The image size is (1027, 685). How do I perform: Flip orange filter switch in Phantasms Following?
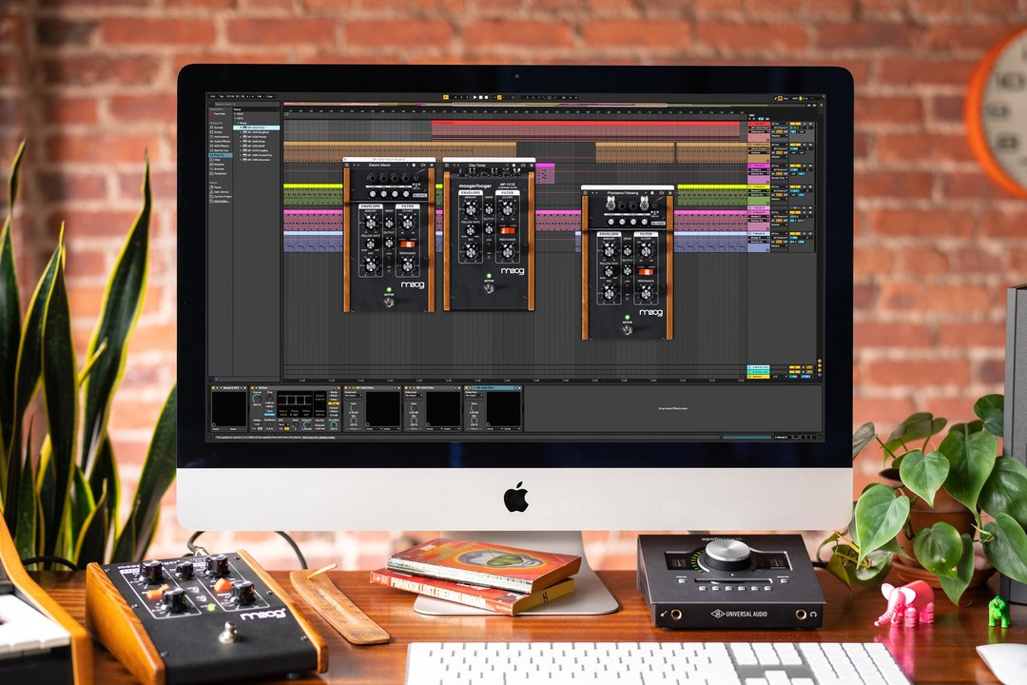tap(646, 271)
